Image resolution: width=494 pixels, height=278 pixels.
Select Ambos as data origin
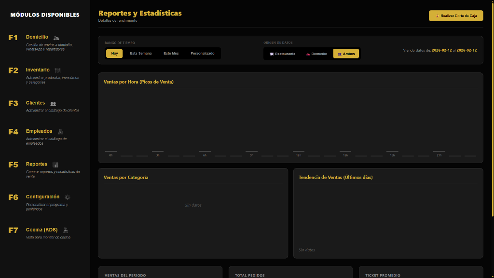coord(346,54)
